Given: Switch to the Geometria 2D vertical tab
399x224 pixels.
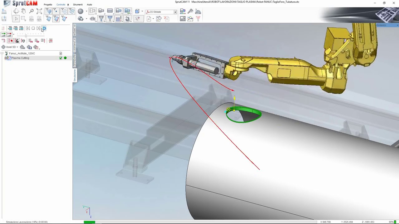Looking at the screenshot, I should coord(75,45).
